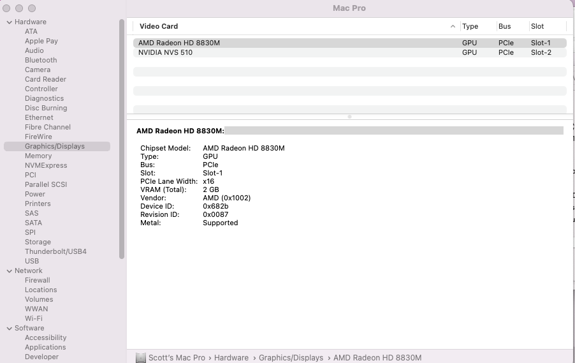Click the Mac Pro window title
Viewport: 575px width, 363px height.
[349, 8]
